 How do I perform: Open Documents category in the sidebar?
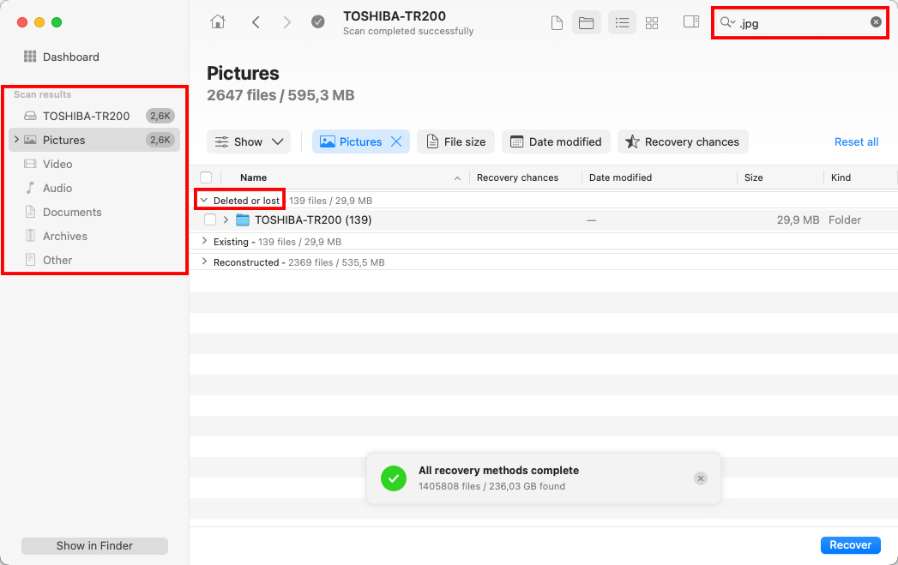pos(72,212)
